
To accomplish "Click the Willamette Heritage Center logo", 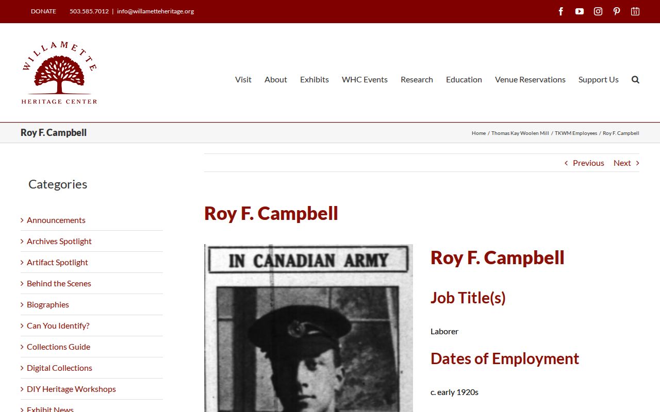I will point(59,73).
